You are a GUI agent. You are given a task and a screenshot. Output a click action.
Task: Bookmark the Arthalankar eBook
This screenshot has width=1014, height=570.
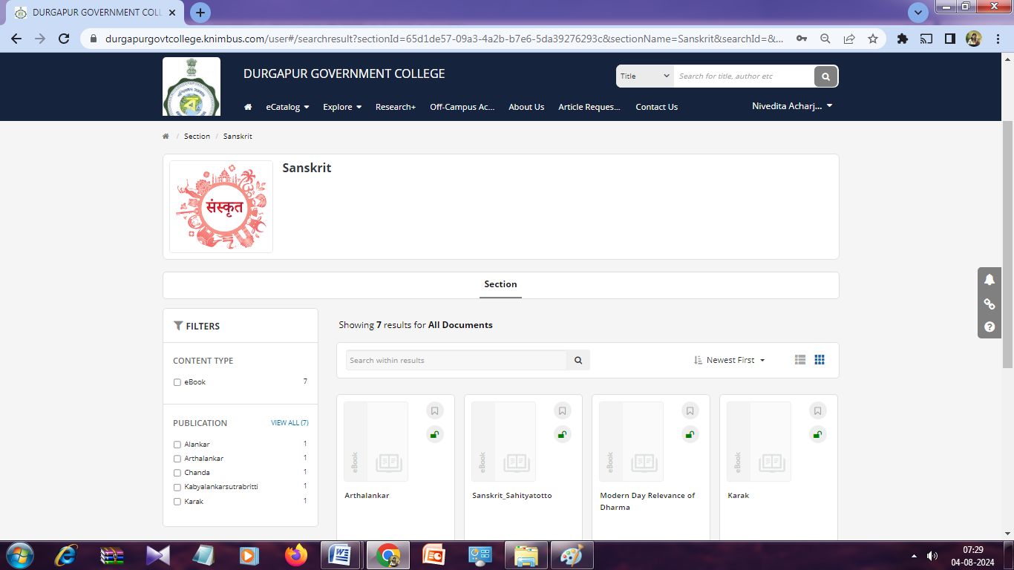[x=435, y=411]
